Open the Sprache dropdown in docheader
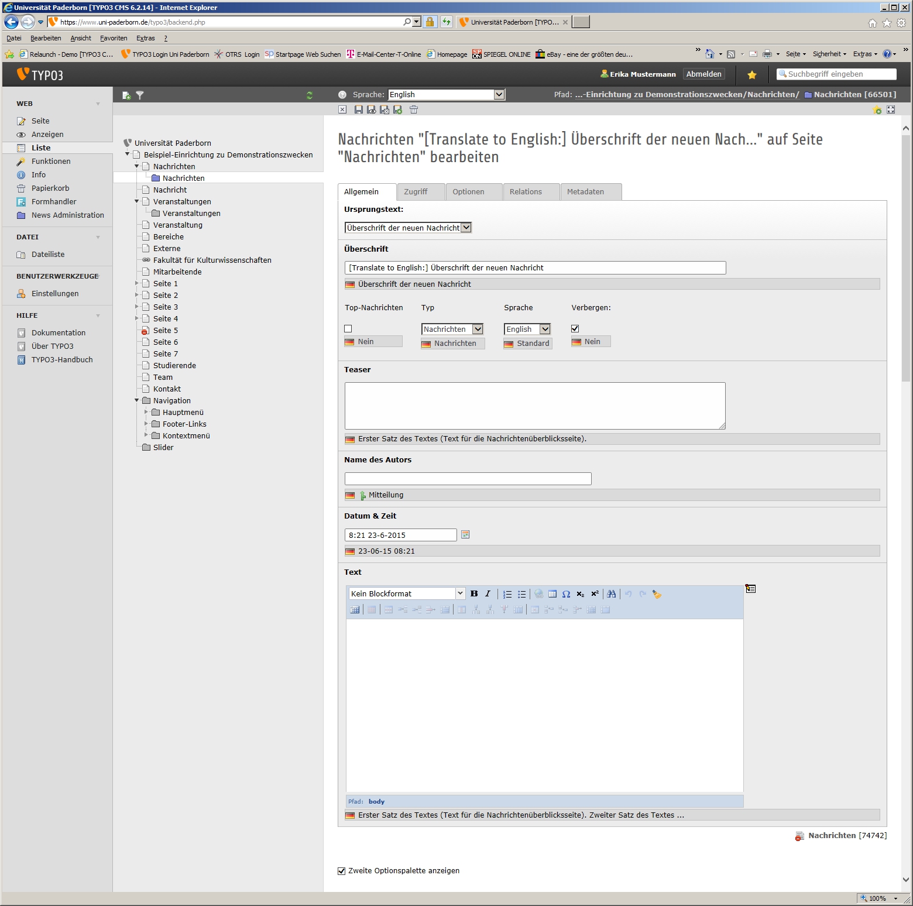This screenshot has width=913, height=906. point(446,94)
